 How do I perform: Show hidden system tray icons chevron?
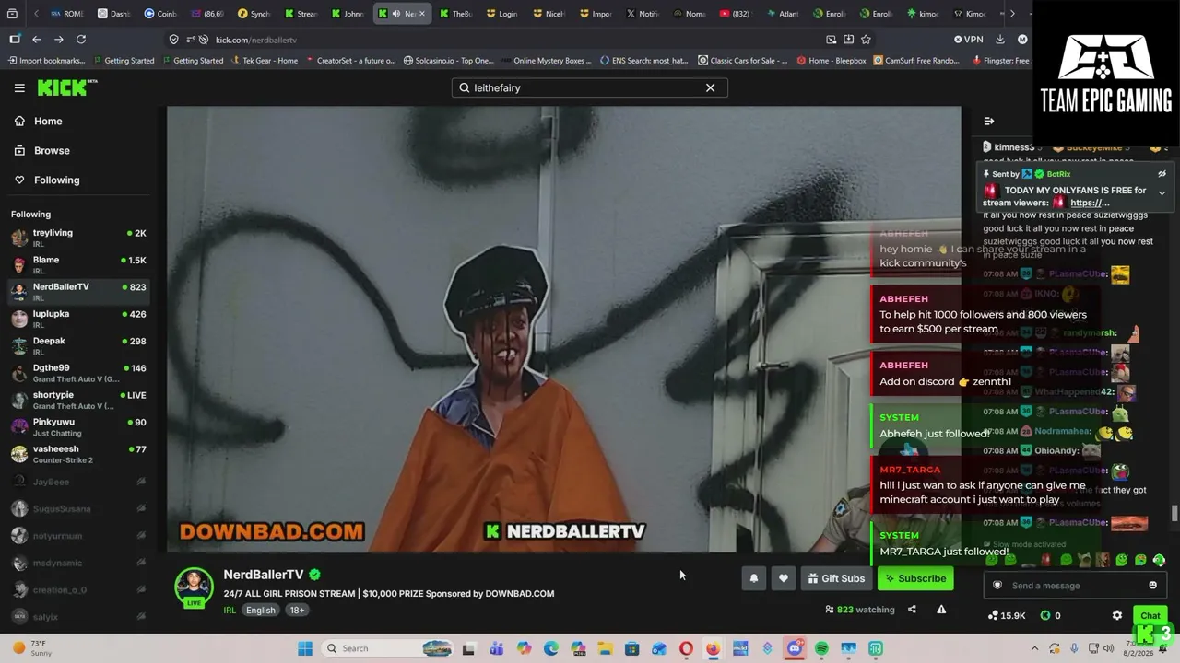(1034, 648)
